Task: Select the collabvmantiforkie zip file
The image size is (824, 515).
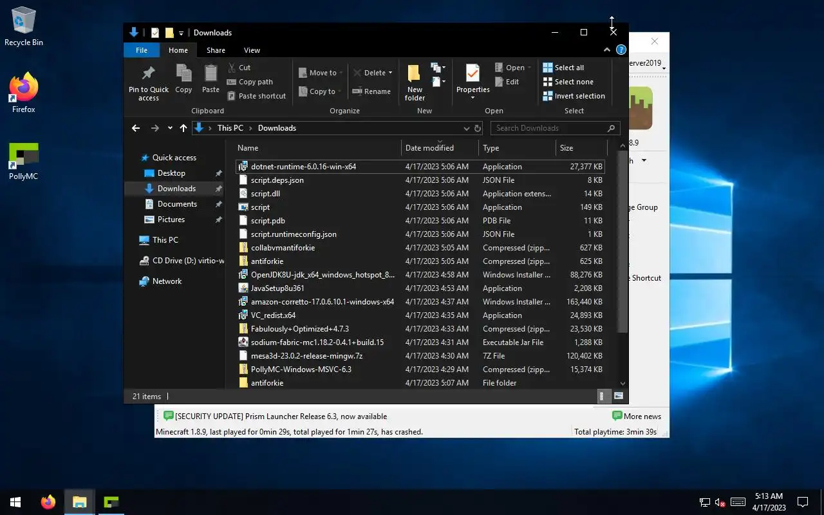Action: 420,248
